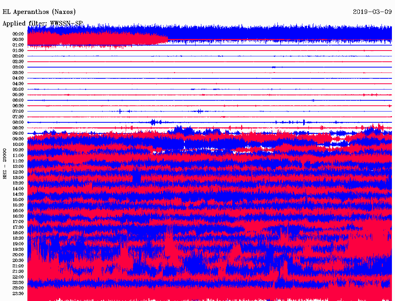This screenshot has width=395, height=301.
Task: Click the 21:30 time label
Action: pos(19,272)
